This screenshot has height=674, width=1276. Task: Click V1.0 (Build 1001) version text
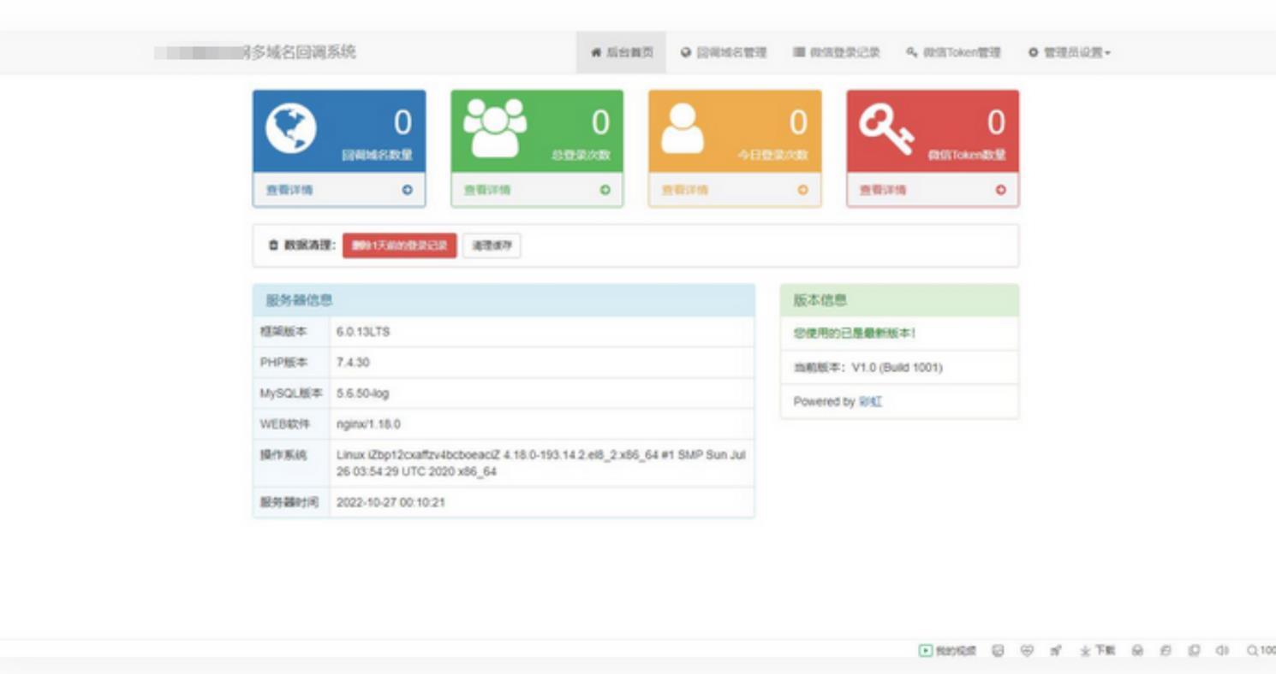897,367
